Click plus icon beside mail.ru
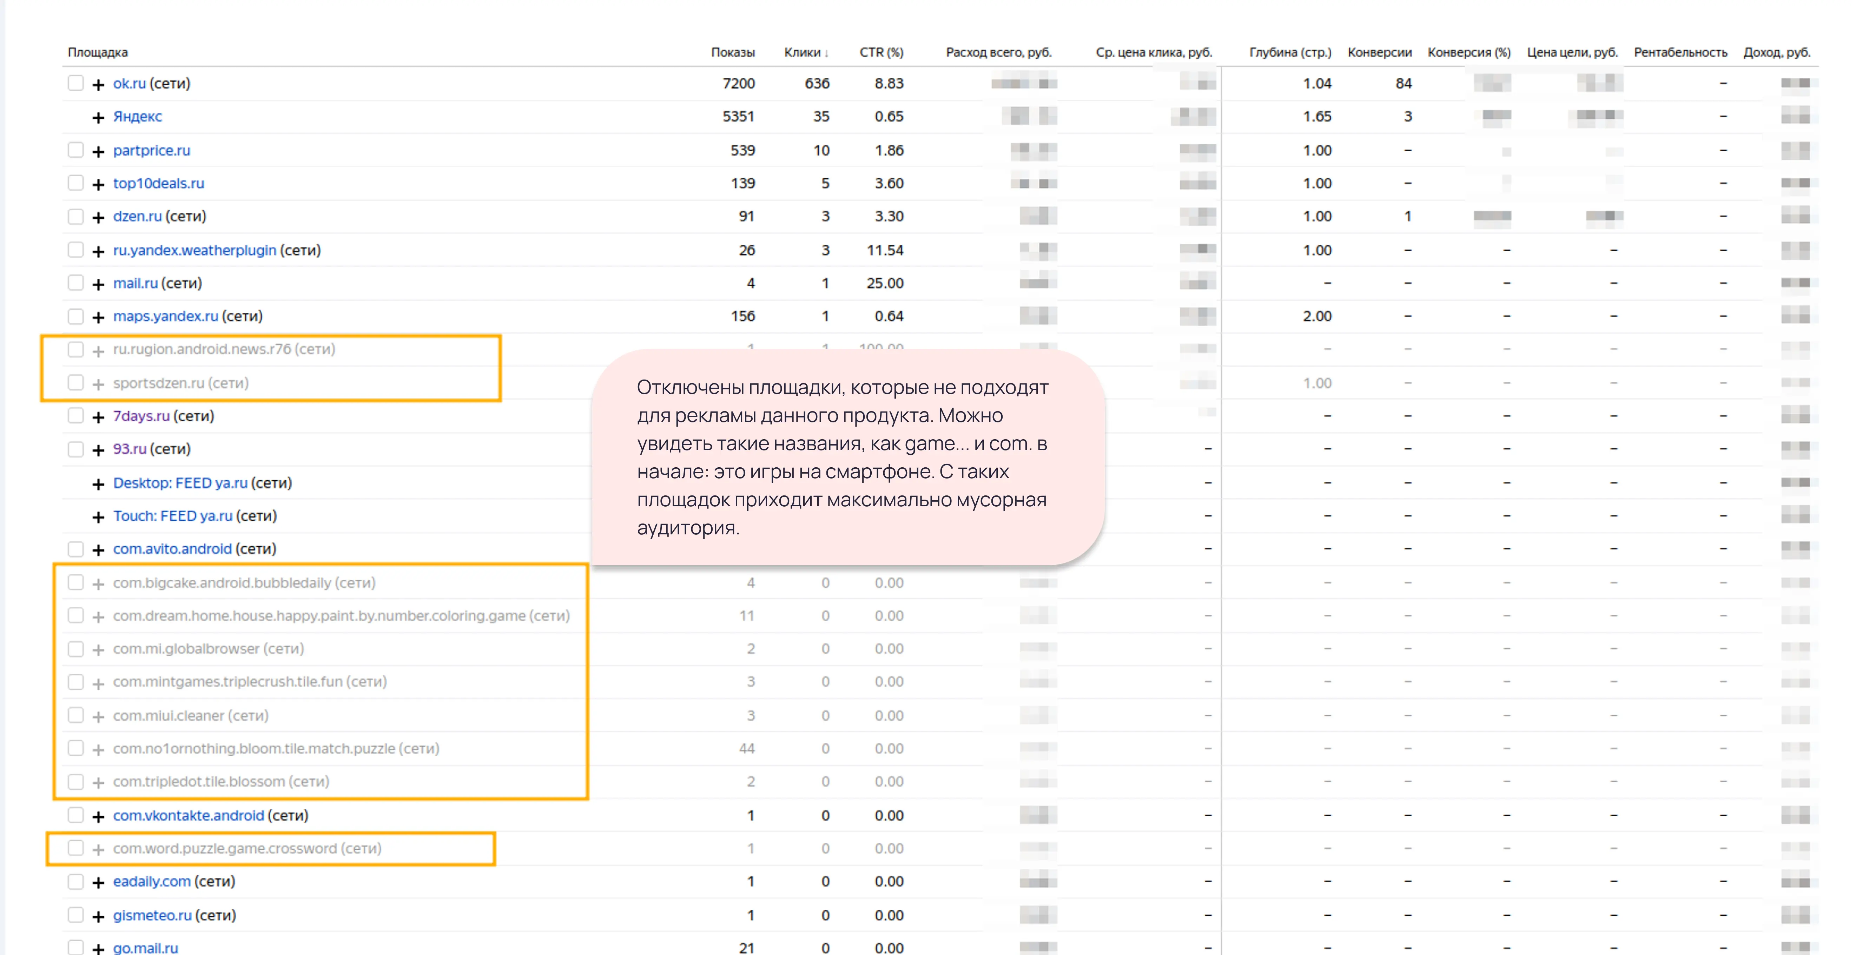The width and height of the screenshot is (1855, 955). [99, 284]
